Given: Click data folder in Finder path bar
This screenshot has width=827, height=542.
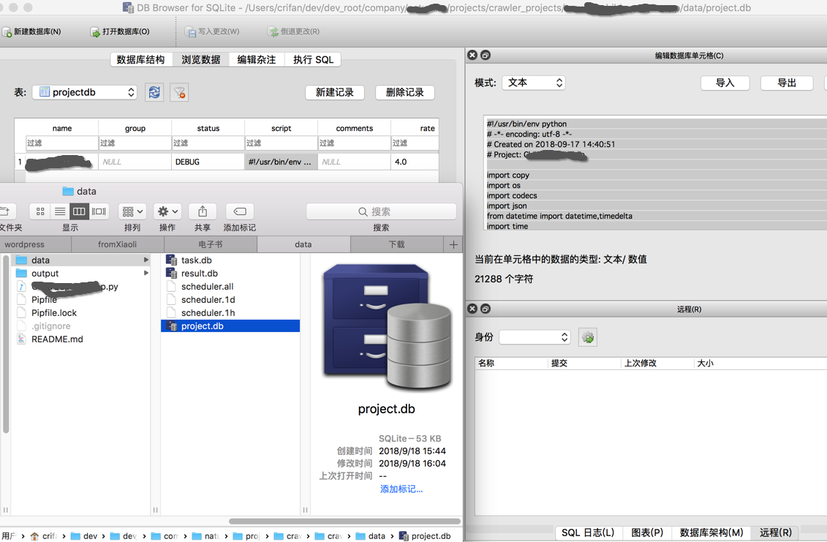Looking at the screenshot, I should tap(371, 536).
